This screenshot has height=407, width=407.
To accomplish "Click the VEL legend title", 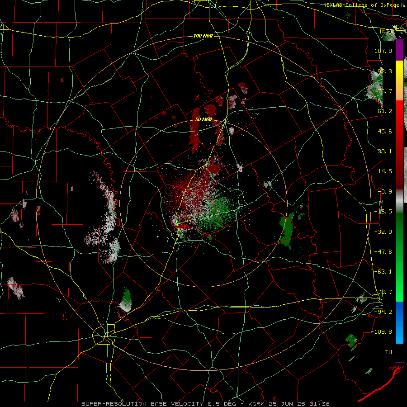I will 397,27.
